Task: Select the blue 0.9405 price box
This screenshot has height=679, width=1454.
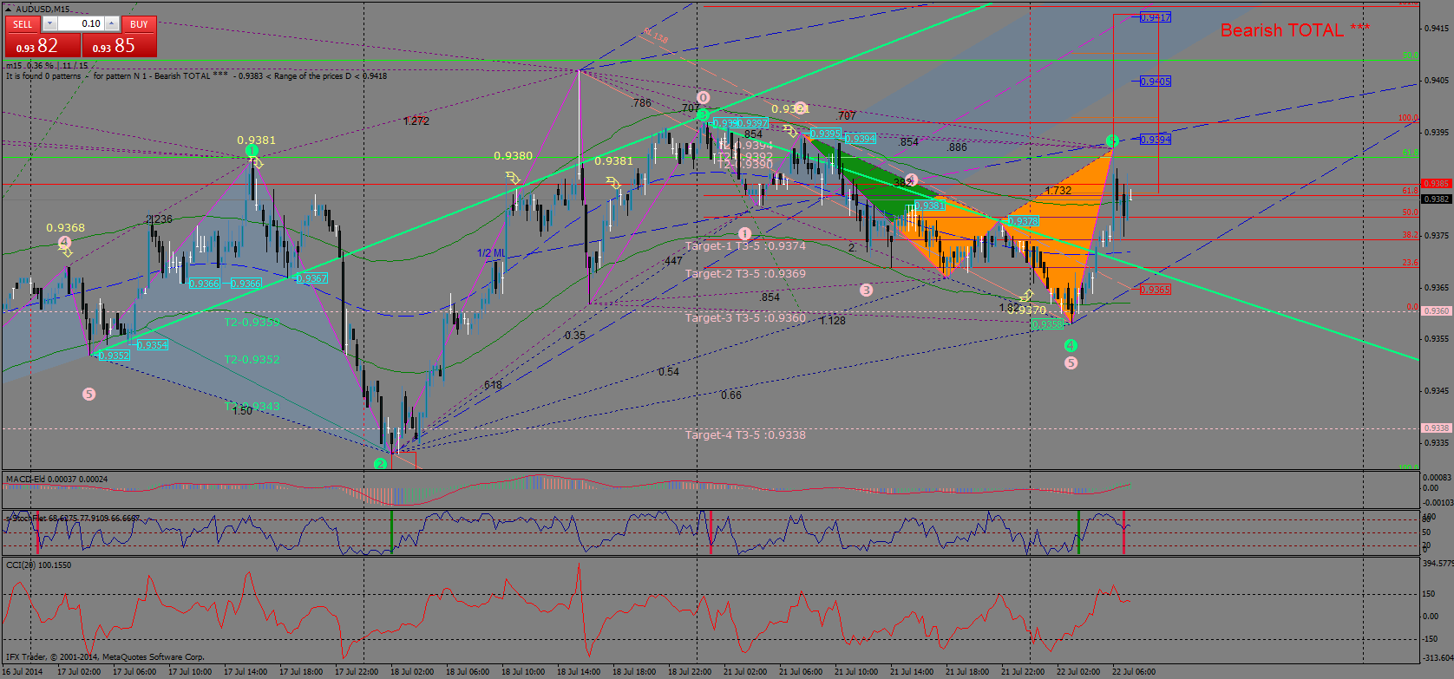Action: click(1155, 82)
